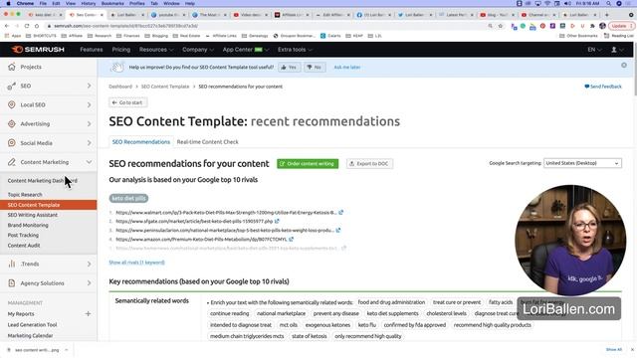Open Projects home icon in sidebar
This screenshot has width=637, height=358.
coord(12,67)
